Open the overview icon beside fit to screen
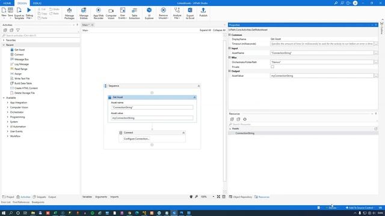Screen dimensions: 385x216 pos(224,197)
